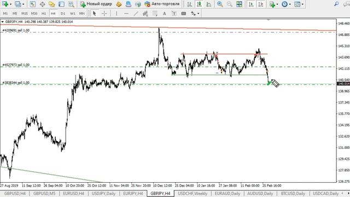Select order line #4209691 sell 1.00
This screenshot has height=197, width=350.
point(16,31)
